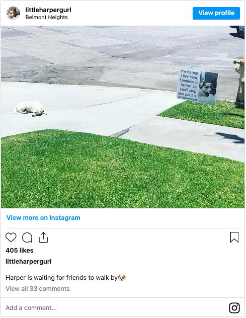The image size is (246, 318).
Task: Click the fire hydrant in the photo
Action: pyautogui.click(x=240, y=83)
